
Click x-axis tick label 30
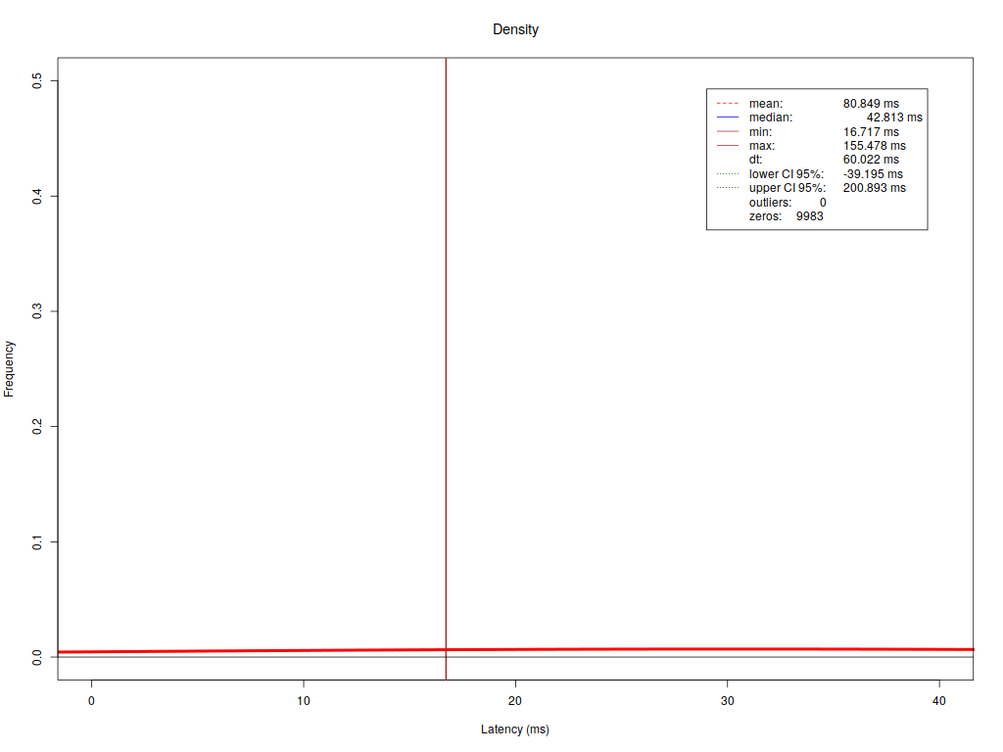pos(728,701)
